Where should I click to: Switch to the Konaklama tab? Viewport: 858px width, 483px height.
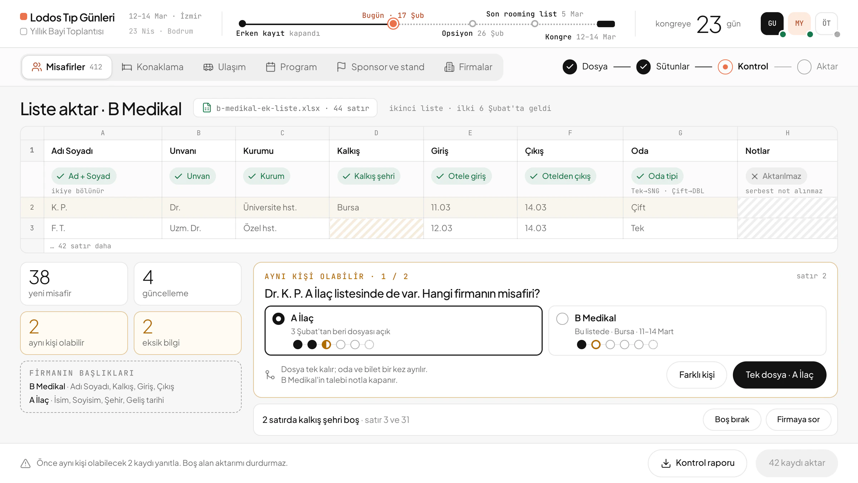[x=152, y=67]
